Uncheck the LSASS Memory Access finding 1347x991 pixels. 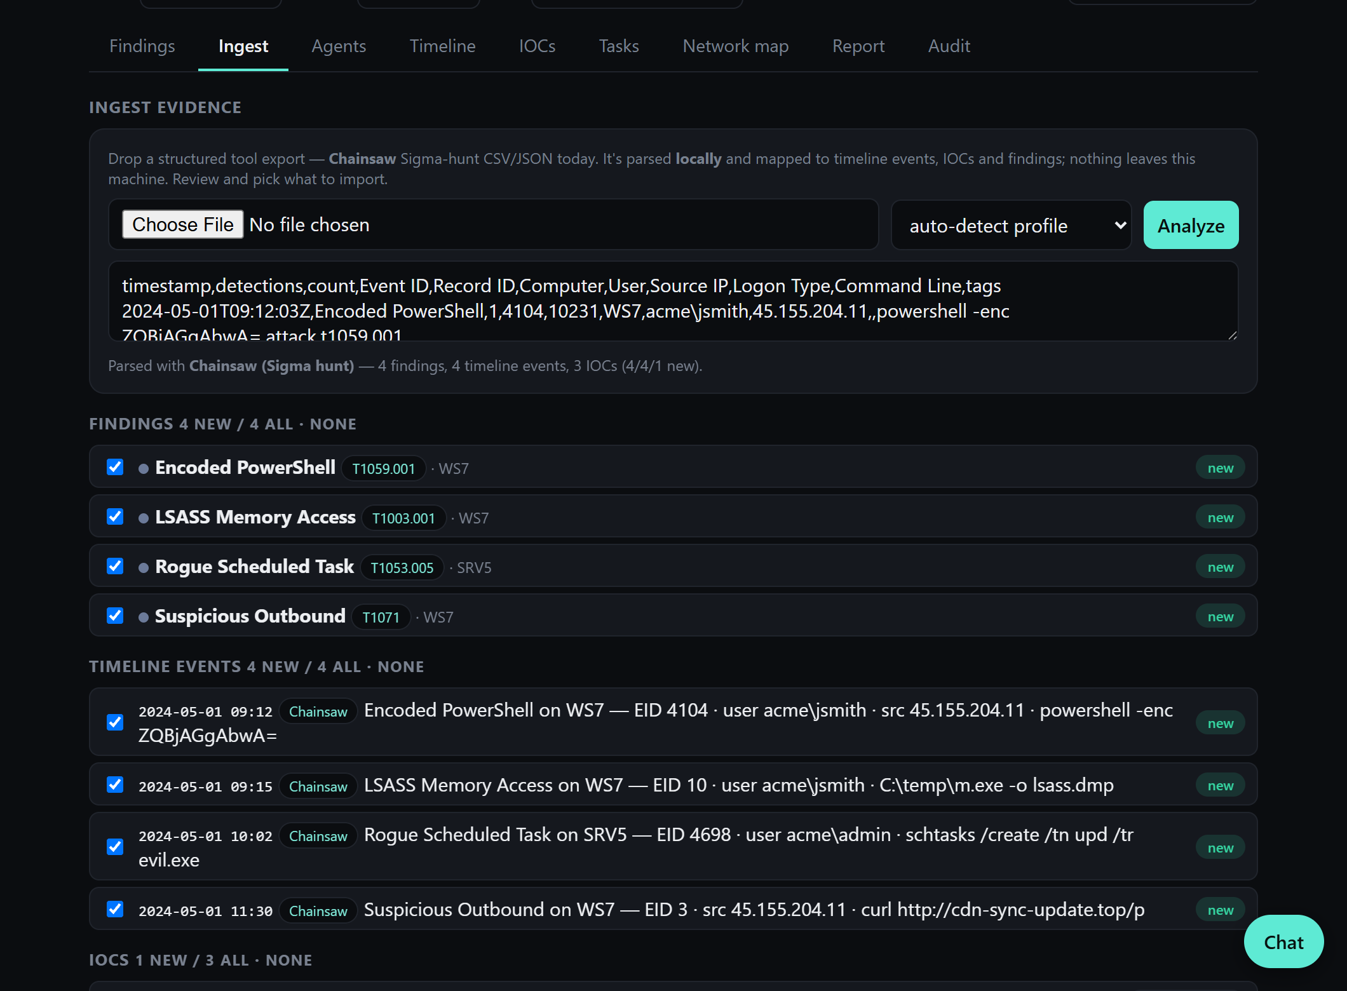click(115, 516)
